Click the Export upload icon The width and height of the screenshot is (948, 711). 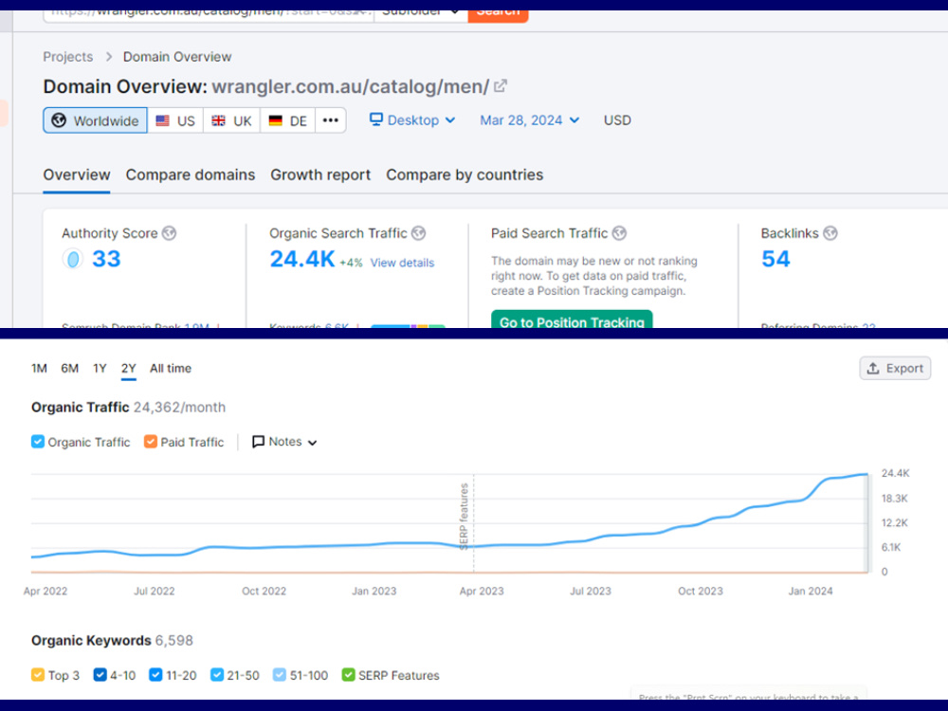point(873,368)
